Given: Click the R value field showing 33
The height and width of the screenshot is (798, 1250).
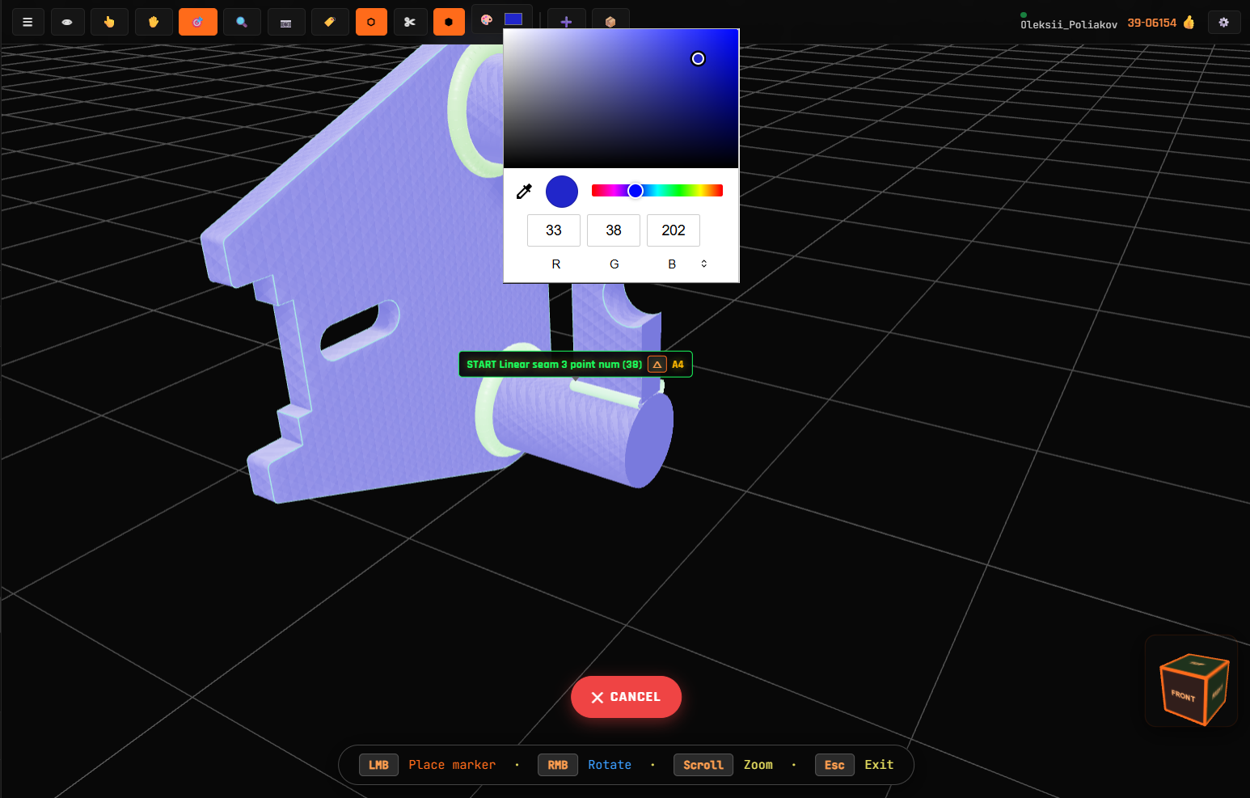Looking at the screenshot, I should 554,230.
